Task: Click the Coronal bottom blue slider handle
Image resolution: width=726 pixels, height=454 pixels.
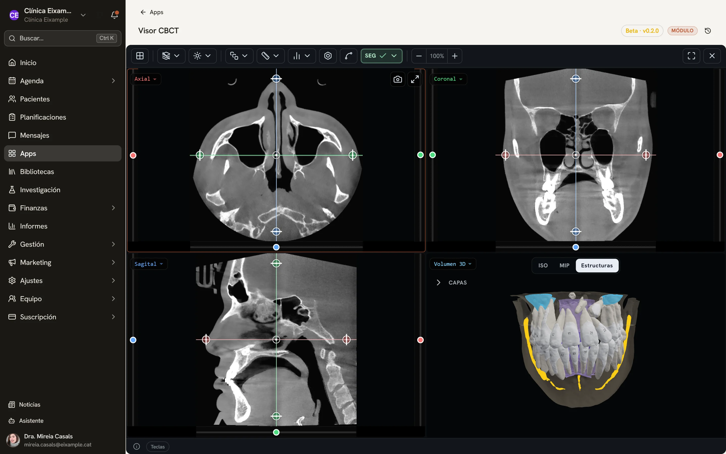Action: point(576,247)
